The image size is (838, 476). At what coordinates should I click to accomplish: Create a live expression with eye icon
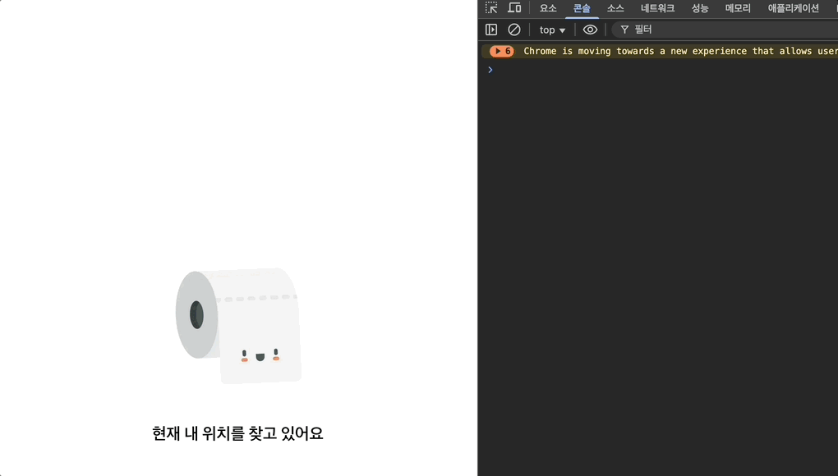590,30
